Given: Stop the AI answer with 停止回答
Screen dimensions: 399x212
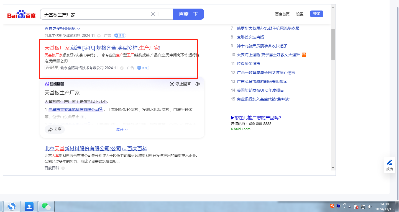Looking at the screenshot, I should [x=180, y=84].
